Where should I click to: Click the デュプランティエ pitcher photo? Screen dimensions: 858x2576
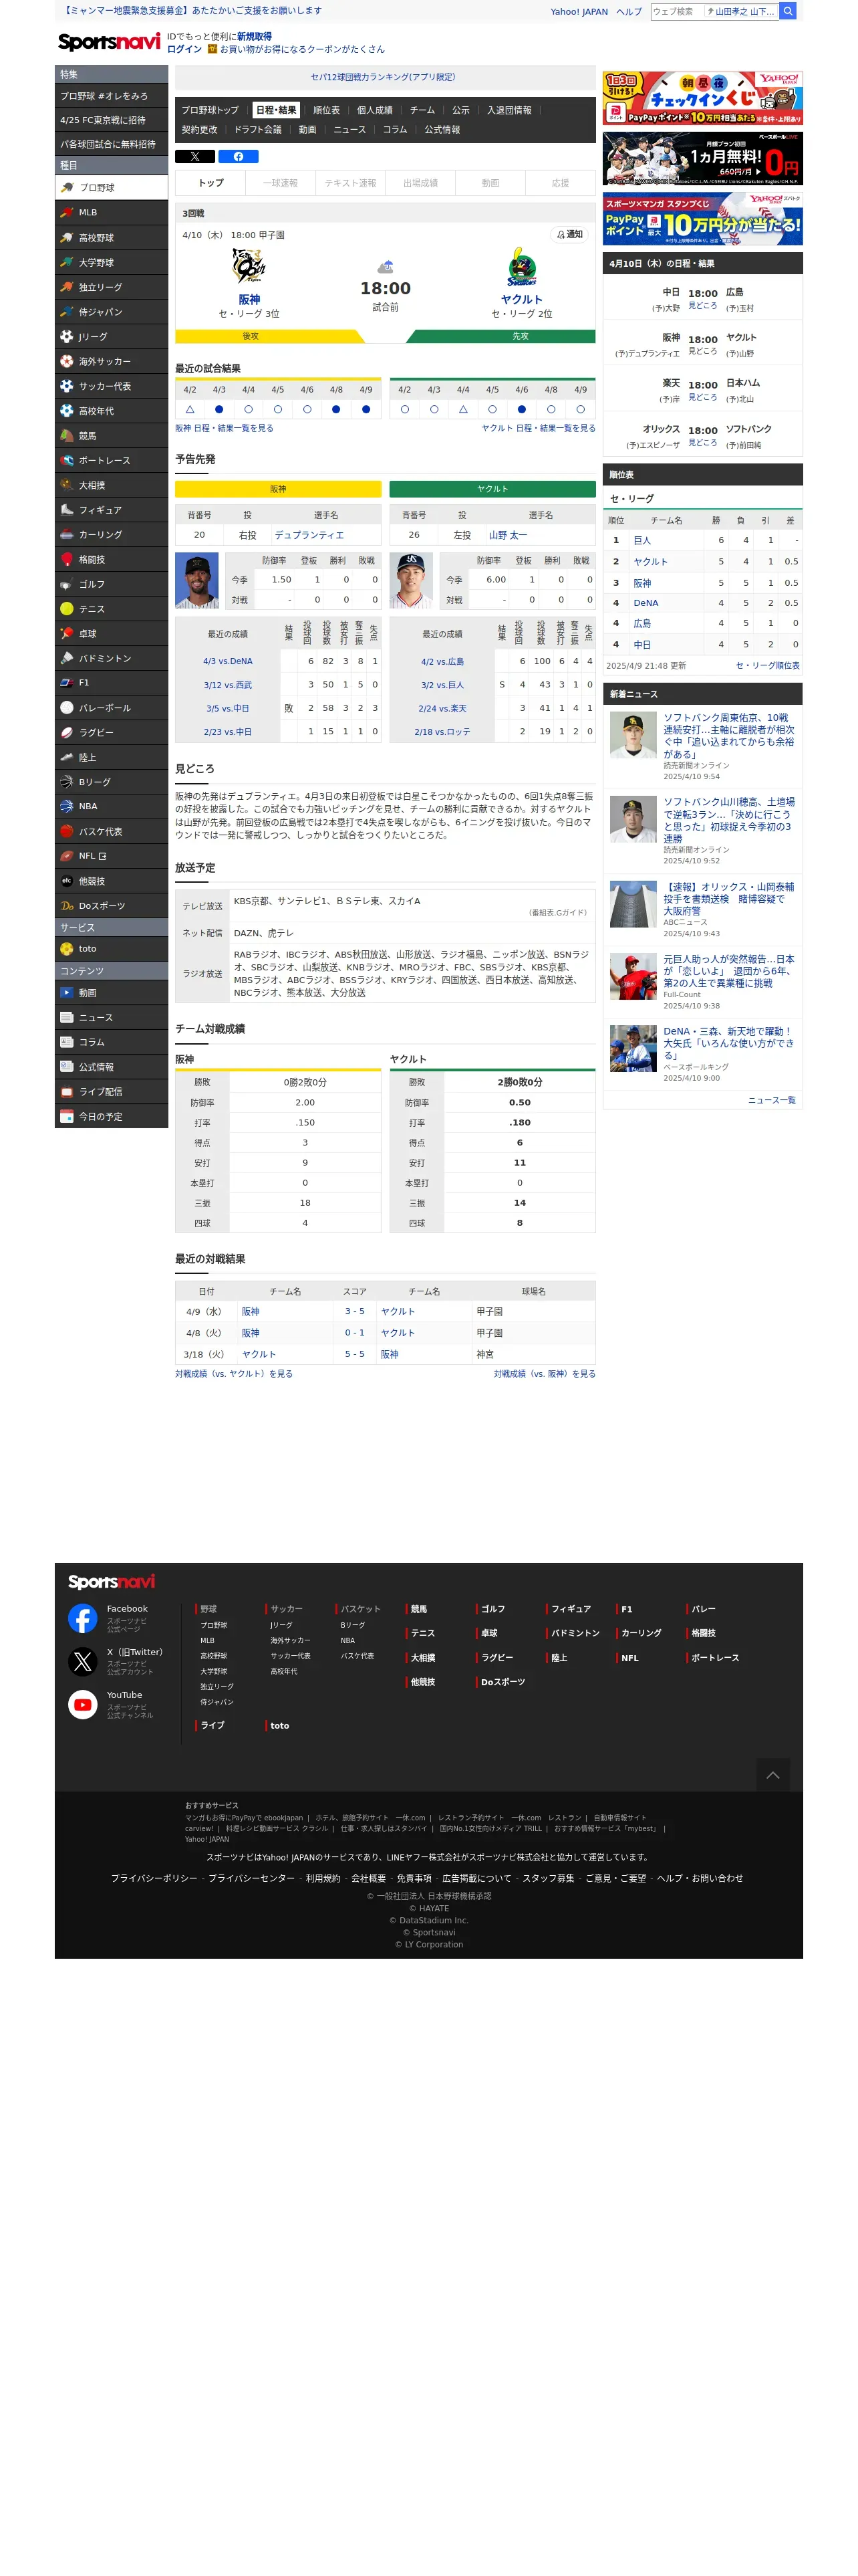tap(196, 580)
